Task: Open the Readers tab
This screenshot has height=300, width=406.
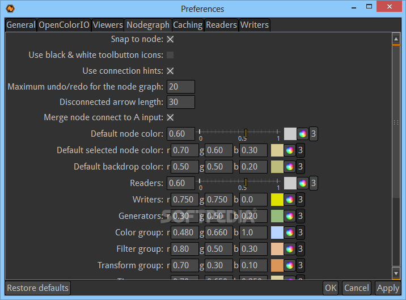Action: pos(221,25)
